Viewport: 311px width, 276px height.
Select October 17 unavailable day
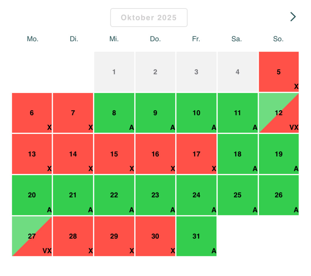click(197, 154)
